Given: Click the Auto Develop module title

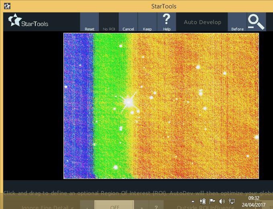Looking at the screenshot, I should point(202,22).
